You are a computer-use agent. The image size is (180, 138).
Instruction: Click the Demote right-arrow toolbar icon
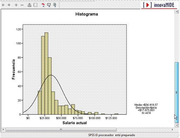9,5
